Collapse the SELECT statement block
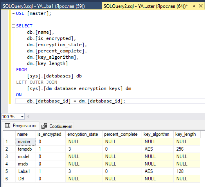This screenshot has width=205, height=187. (x=13, y=26)
